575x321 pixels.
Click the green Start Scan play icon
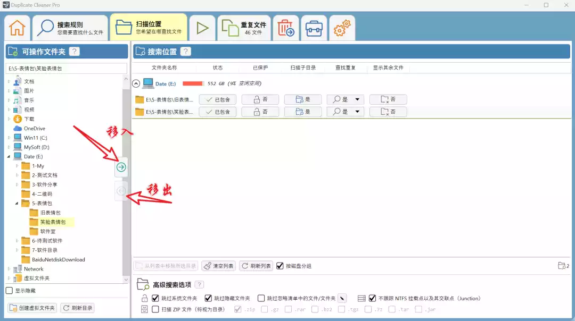(202, 27)
